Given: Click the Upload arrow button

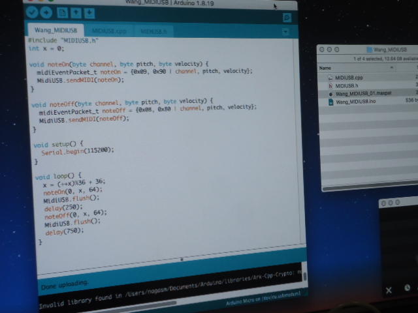Looking at the screenshot, I should 46,12.
